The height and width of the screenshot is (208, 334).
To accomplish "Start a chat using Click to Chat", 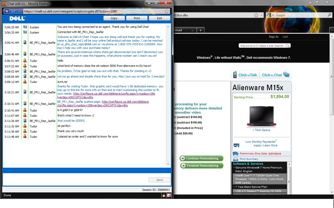I will coord(276,75).
